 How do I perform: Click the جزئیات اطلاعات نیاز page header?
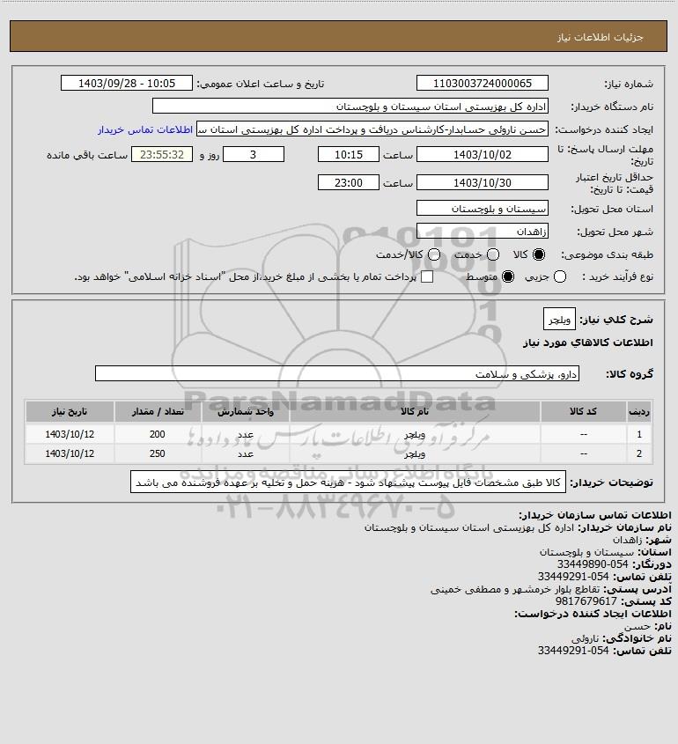click(x=601, y=37)
